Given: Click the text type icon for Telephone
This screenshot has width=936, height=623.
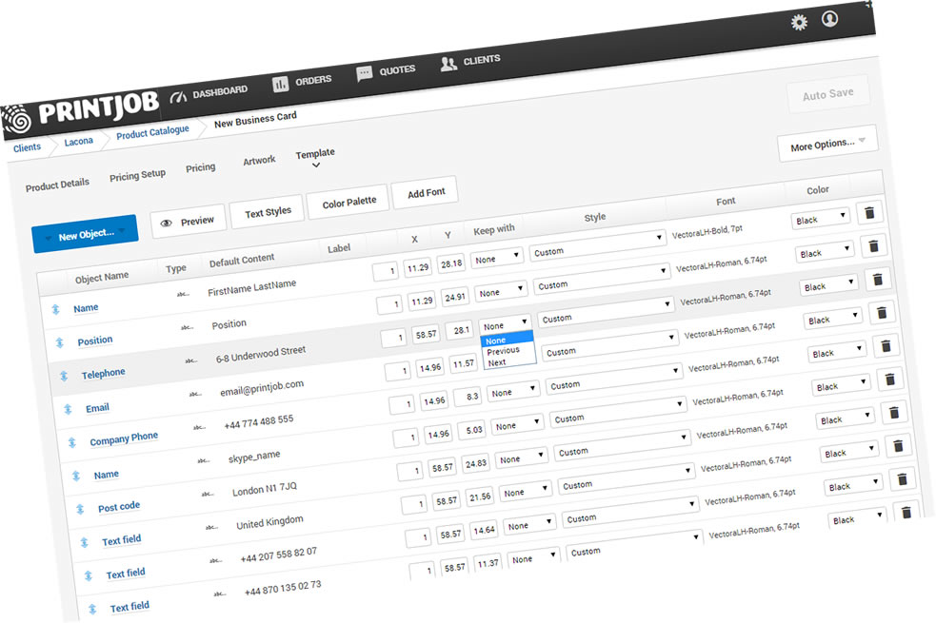Looking at the screenshot, I should (x=191, y=360).
